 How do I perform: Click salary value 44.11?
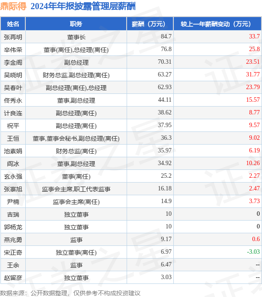pos(165,100)
